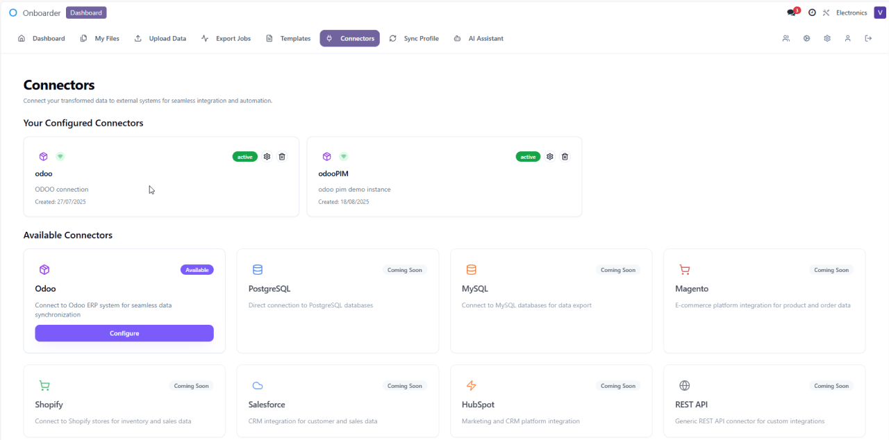
Task: Toggle the active badge on odooPIM connector
Action: click(x=528, y=157)
